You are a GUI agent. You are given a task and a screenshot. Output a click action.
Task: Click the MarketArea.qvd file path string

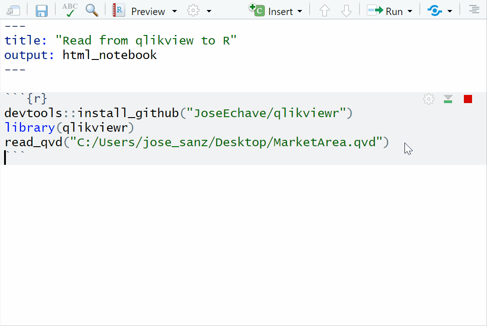coord(227,142)
